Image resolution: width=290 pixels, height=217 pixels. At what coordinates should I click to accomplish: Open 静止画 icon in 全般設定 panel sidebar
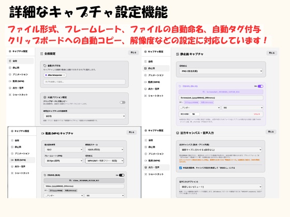(10, 68)
